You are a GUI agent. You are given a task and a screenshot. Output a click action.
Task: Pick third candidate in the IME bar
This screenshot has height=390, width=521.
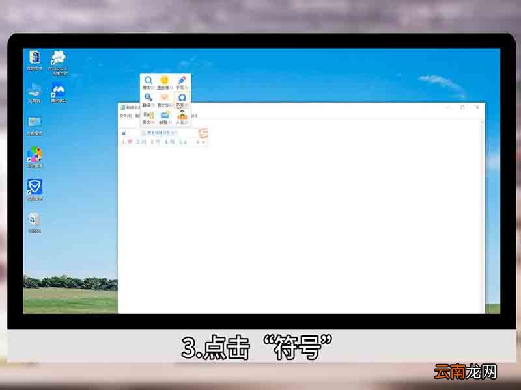(156, 142)
